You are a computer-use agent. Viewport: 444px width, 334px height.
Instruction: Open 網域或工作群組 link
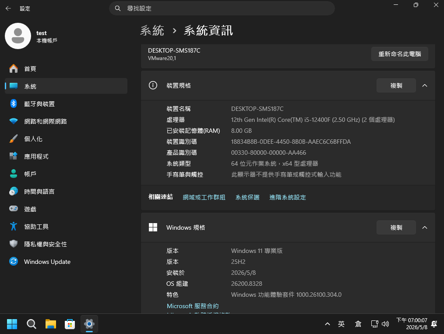point(204,197)
